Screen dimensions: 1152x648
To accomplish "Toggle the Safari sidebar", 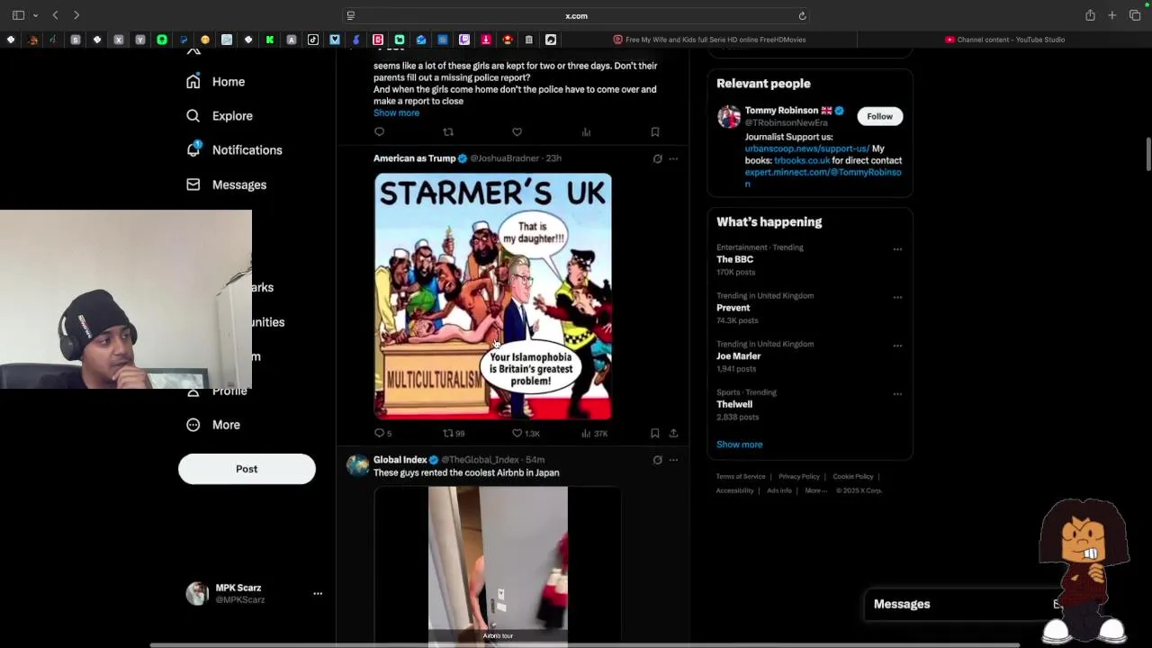I will pos(18,15).
